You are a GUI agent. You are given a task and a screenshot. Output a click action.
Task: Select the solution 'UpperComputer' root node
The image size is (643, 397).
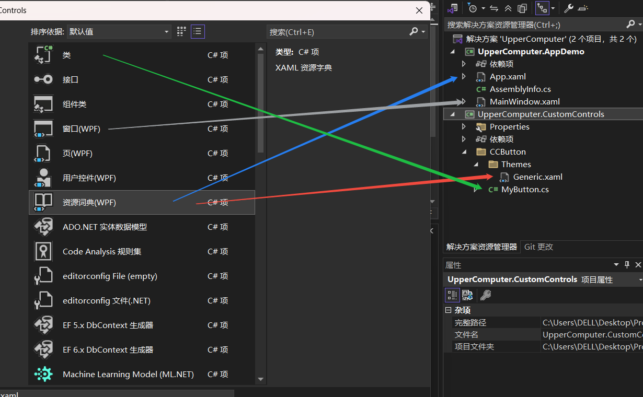[x=551, y=39]
